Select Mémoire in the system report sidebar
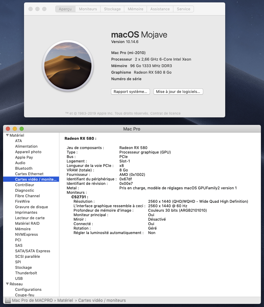 [x=23, y=229]
